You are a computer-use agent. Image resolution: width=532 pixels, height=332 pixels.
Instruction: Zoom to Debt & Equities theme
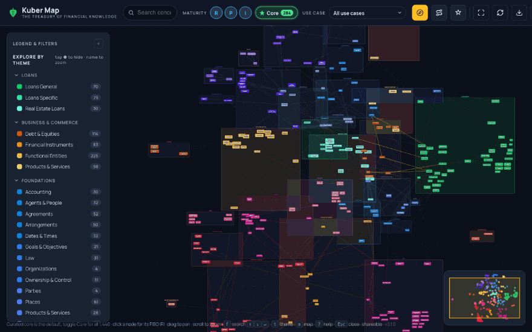pyautogui.click(x=42, y=134)
